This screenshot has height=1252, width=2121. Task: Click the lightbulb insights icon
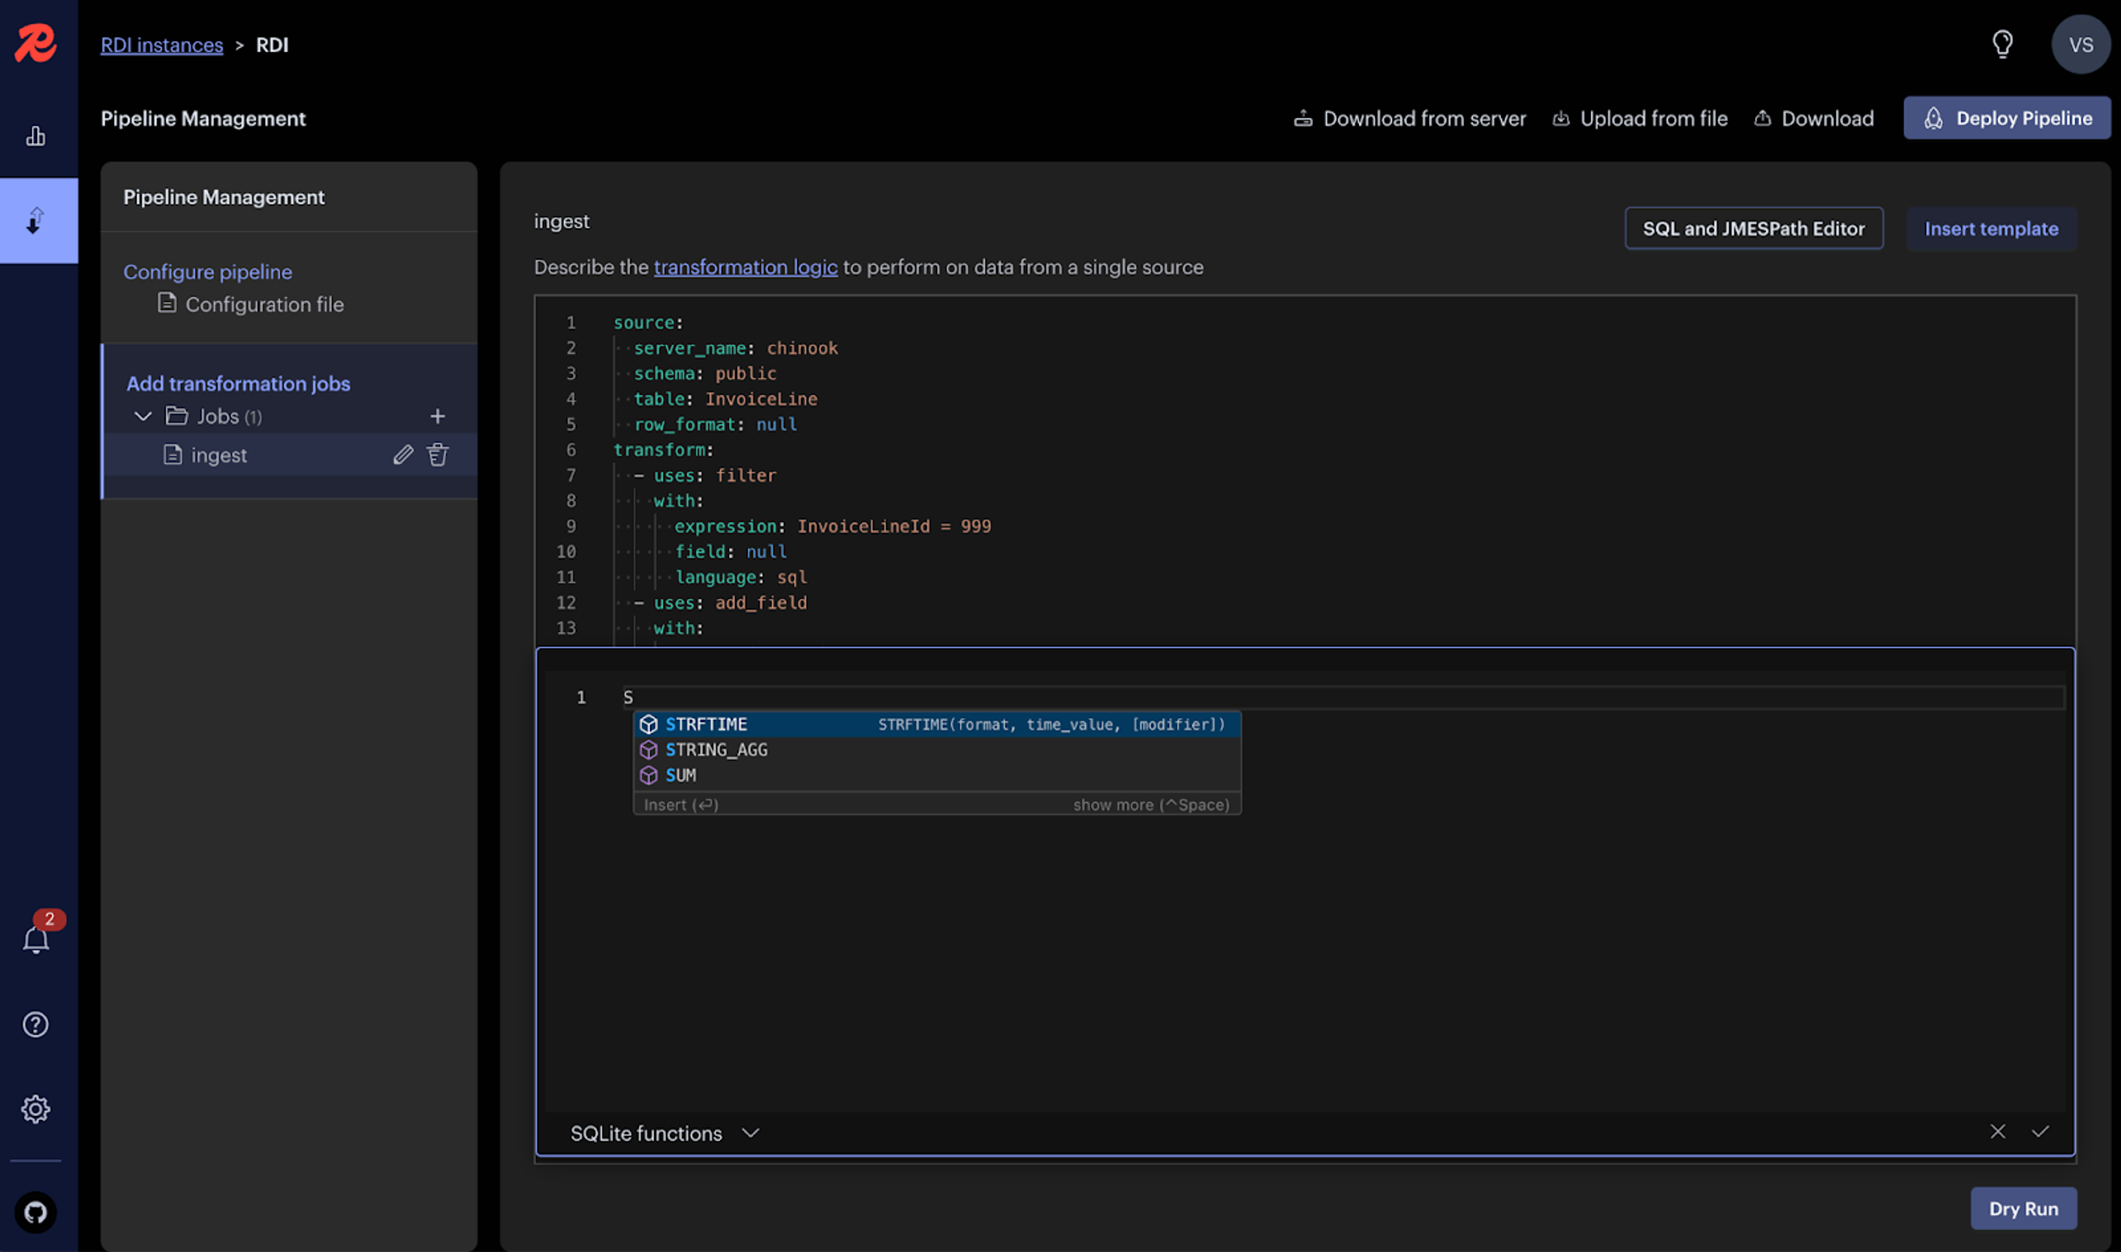[2002, 44]
